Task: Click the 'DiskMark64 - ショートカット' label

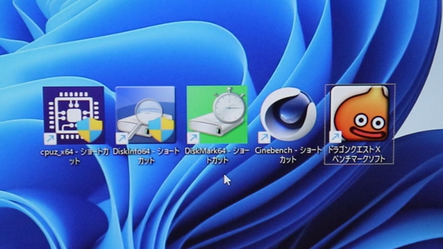Action: [217, 156]
